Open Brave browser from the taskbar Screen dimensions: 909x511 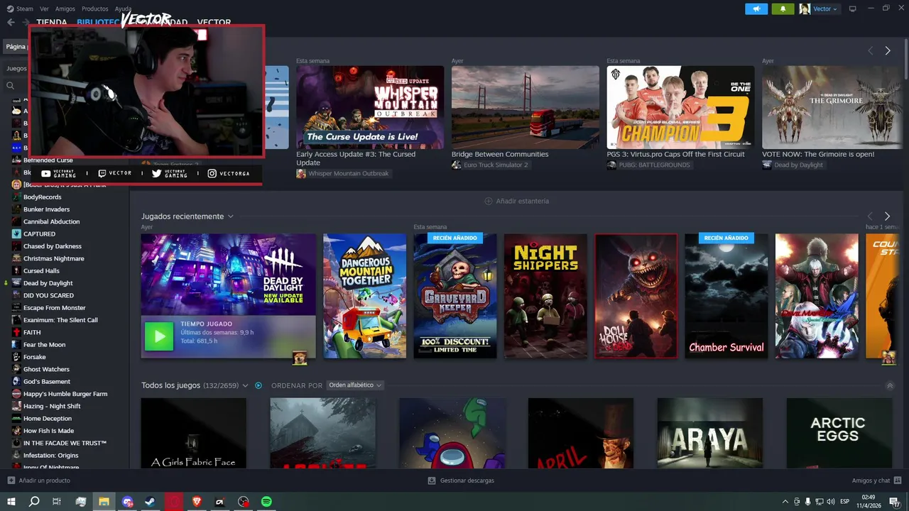(197, 502)
